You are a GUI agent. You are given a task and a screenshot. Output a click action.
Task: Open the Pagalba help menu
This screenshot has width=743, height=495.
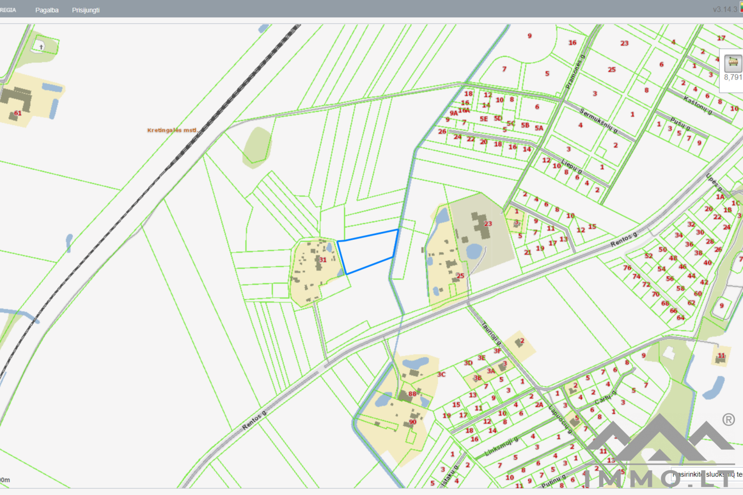pyautogui.click(x=47, y=10)
